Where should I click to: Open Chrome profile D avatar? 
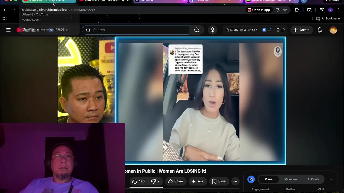click(330, 10)
